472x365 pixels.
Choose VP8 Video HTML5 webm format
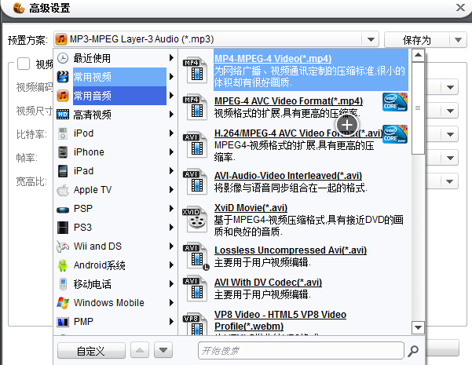(280, 320)
